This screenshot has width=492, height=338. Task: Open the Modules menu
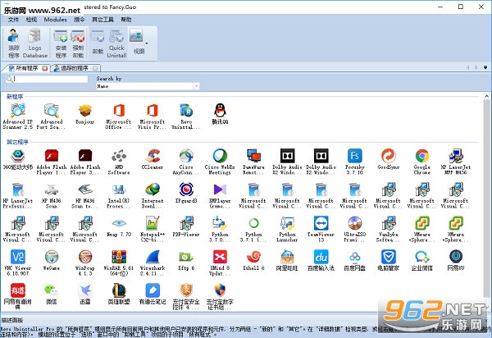pyautogui.click(x=55, y=20)
